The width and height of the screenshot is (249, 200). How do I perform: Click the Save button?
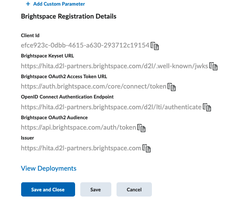[96, 189]
